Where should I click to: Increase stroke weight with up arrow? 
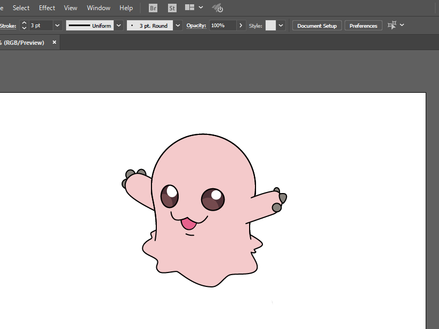pyautogui.click(x=24, y=23)
